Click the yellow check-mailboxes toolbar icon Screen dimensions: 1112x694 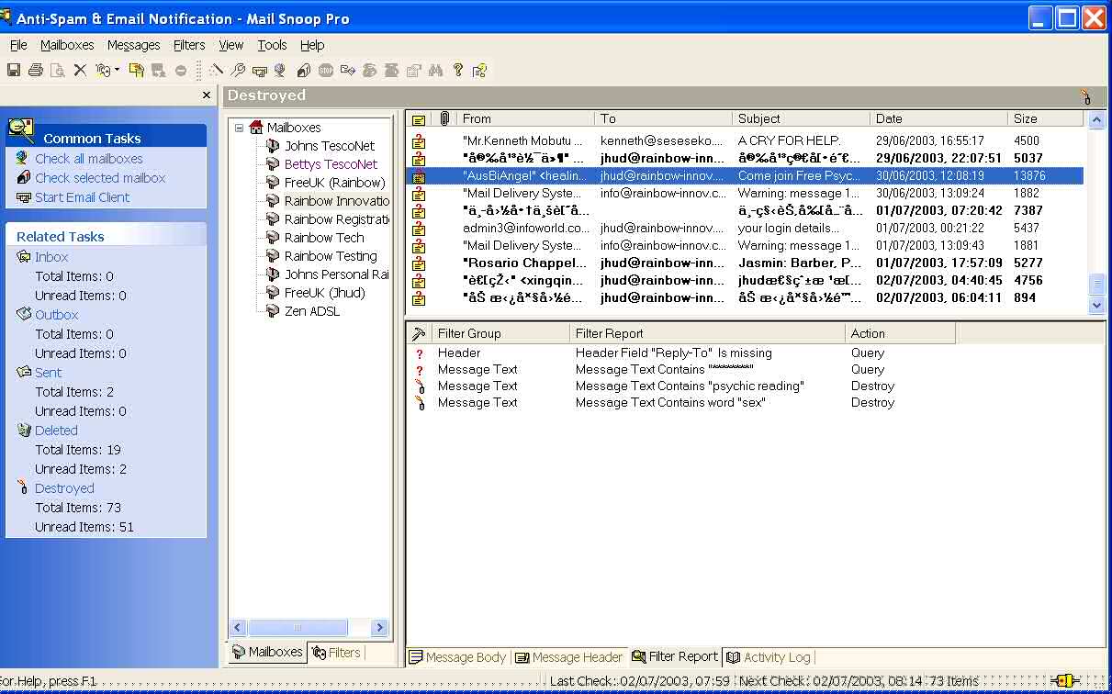coord(136,70)
